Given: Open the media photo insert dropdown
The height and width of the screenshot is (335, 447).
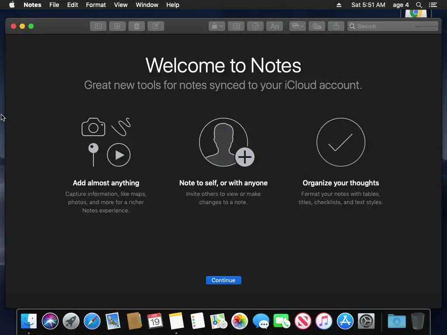Looking at the screenshot, I should click(x=298, y=26).
